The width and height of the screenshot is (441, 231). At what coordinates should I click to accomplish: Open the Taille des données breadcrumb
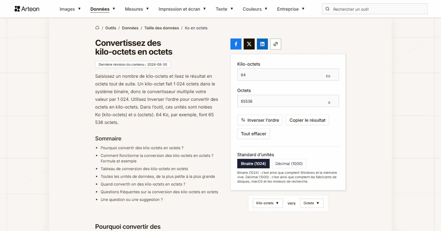click(x=162, y=28)
